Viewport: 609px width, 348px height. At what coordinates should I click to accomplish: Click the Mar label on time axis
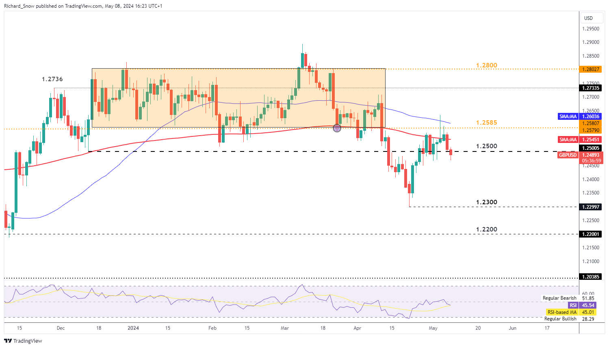[285, 328]
